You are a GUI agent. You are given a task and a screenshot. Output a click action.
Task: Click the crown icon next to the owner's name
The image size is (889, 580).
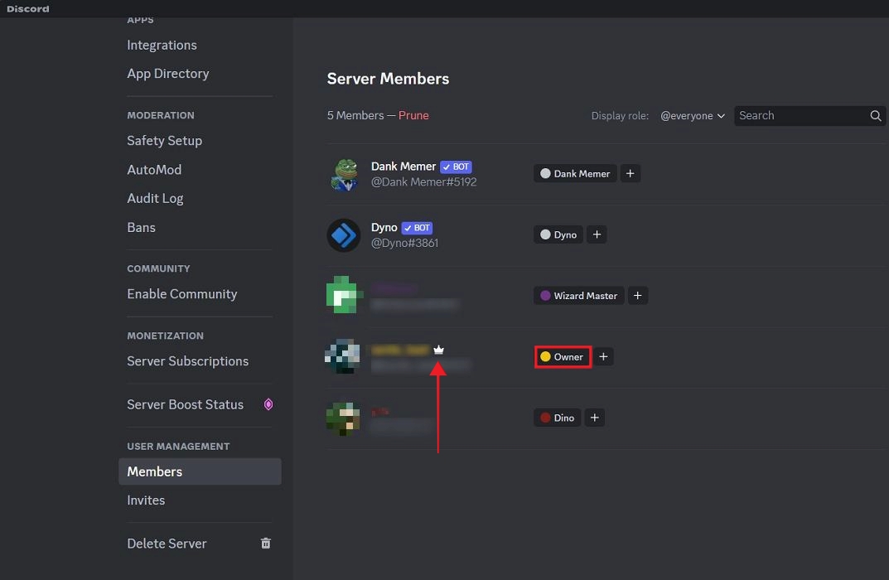(438, 350)
